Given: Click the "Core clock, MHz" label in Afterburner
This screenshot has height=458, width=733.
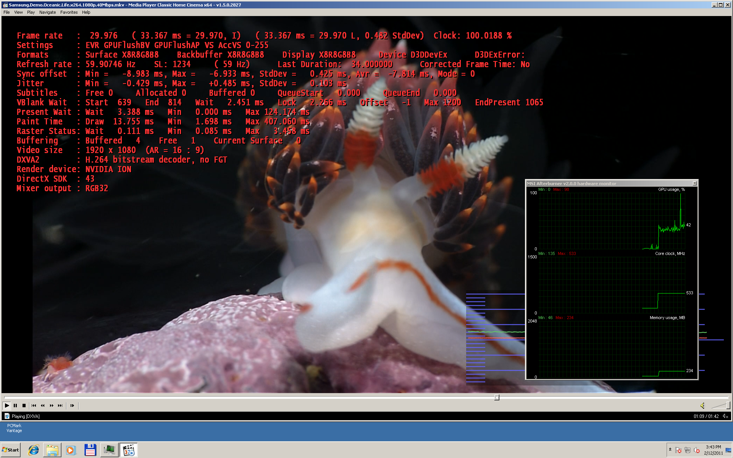Looking at the screenshot, I should [670, 253].
